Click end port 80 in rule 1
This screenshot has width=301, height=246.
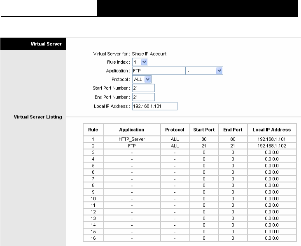click(233, 139)
